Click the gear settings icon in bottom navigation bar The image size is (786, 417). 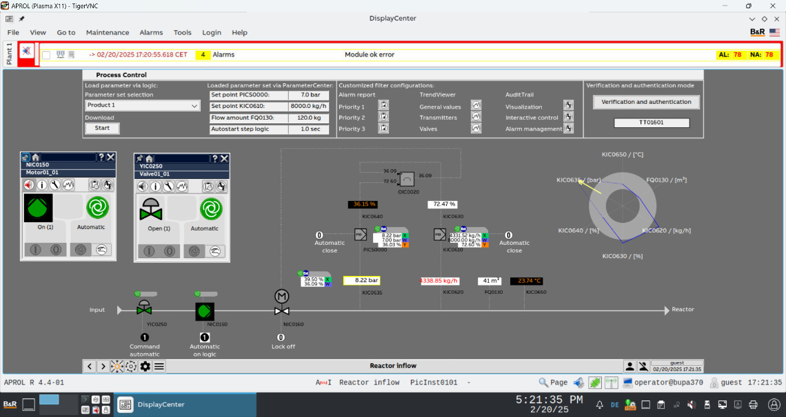pos(145,366)
